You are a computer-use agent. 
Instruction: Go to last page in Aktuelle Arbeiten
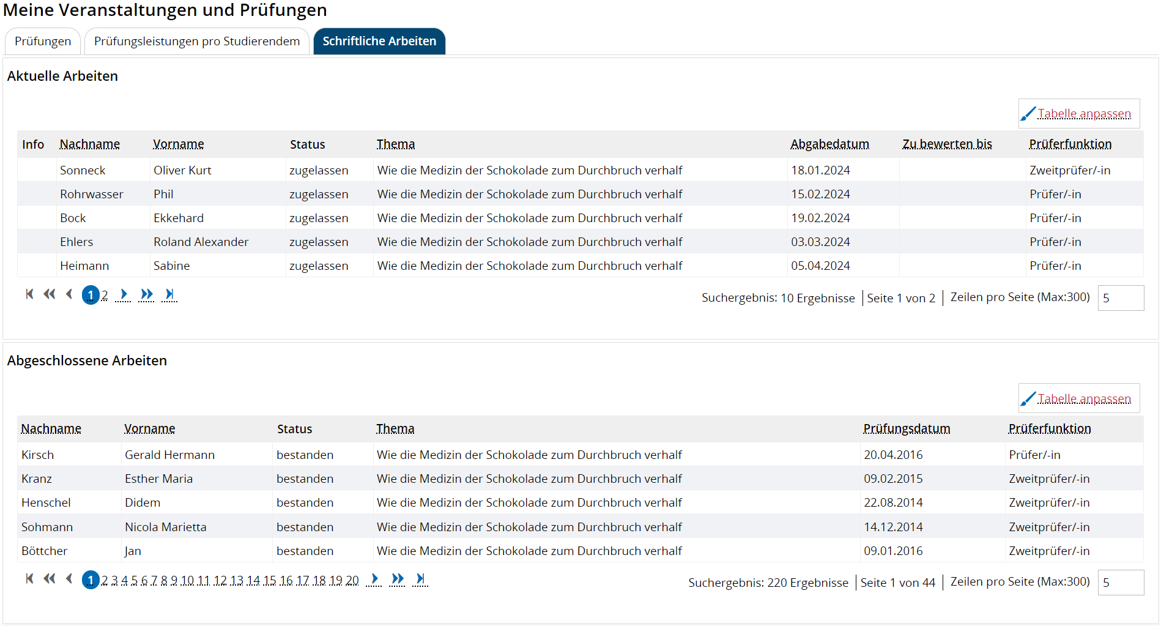click(x=170, y=294)
